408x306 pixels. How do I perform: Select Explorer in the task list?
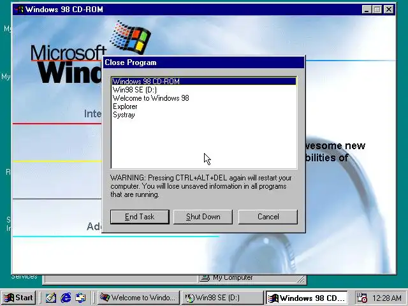coord(204,106)
